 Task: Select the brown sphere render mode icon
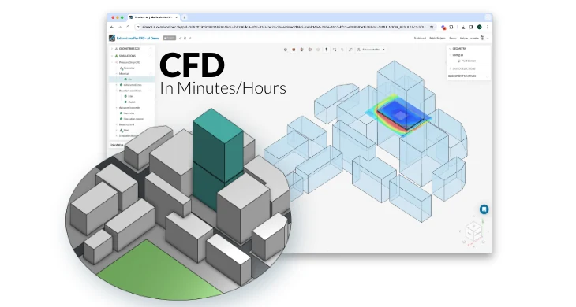point(294,50)
